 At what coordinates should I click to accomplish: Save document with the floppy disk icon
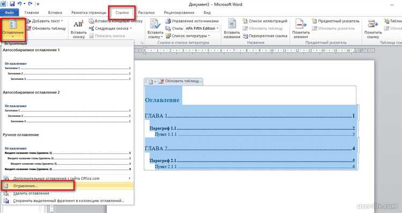click(x=12, y=4)
